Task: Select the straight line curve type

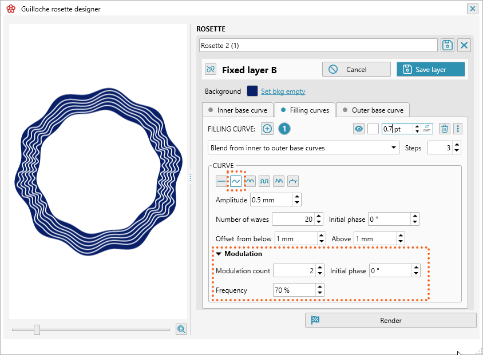Action: (x=221, y=181)
